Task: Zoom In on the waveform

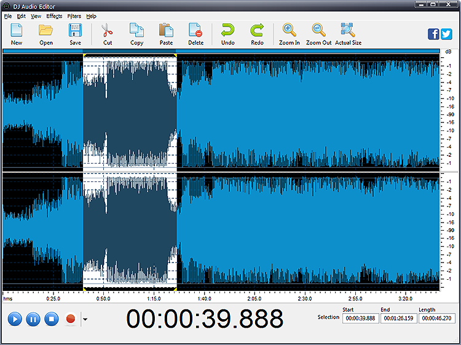Action: coord(290,34)
